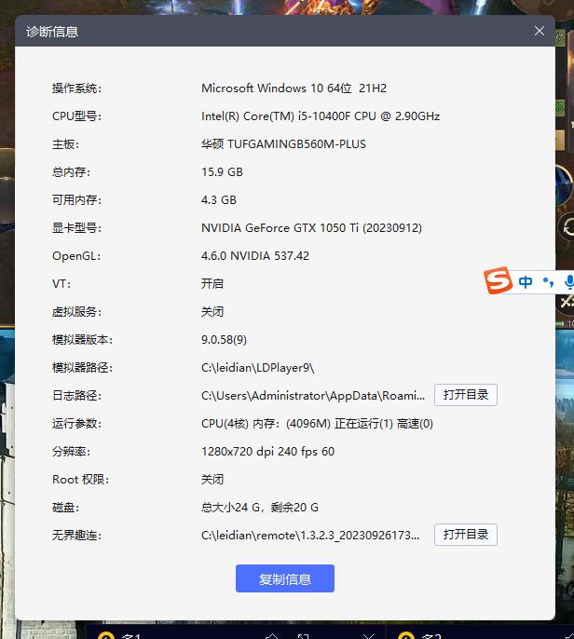Toggle the punctuation mode in Sogou bar
The width and height of the screenshot is (574, 639).
click(548, 281)
